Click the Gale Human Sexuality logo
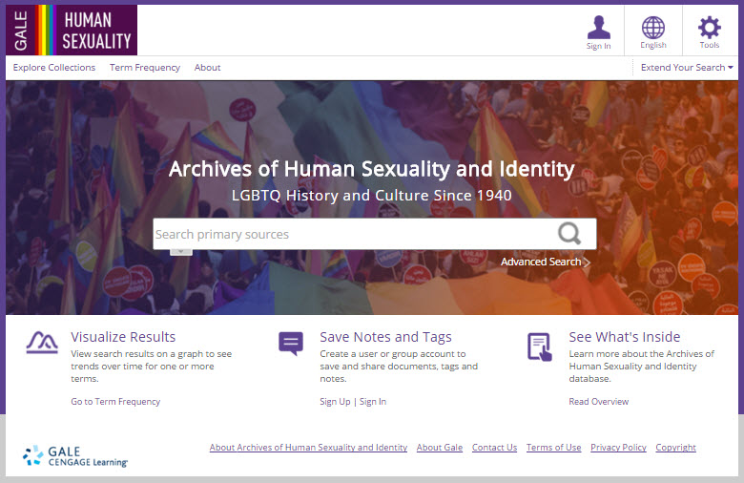The image size is (744, 483). [x=72, y=30]
